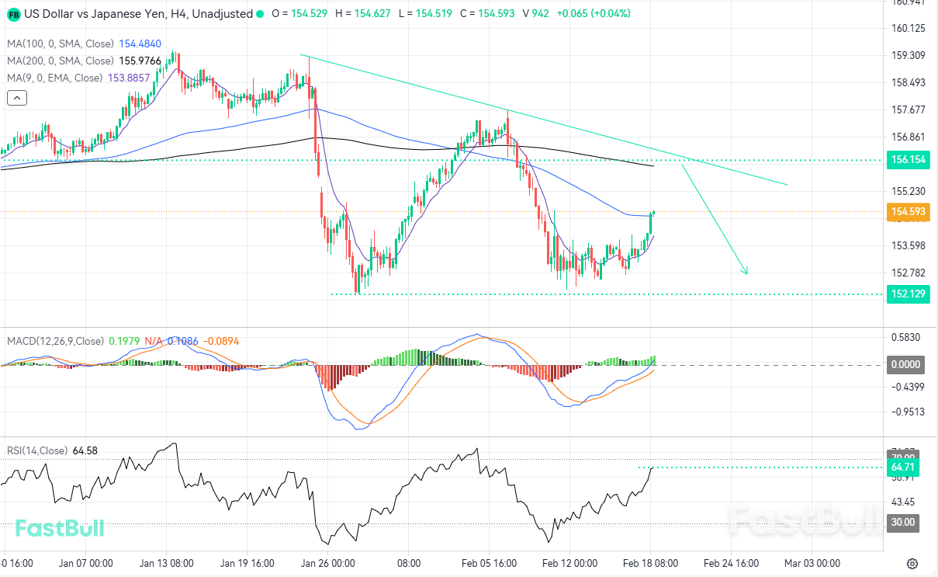Image resolution: width=938 pixels, height=577 pixels.
Task: Click the orange 154.593 current price label
Action: [x=907, y=211]
